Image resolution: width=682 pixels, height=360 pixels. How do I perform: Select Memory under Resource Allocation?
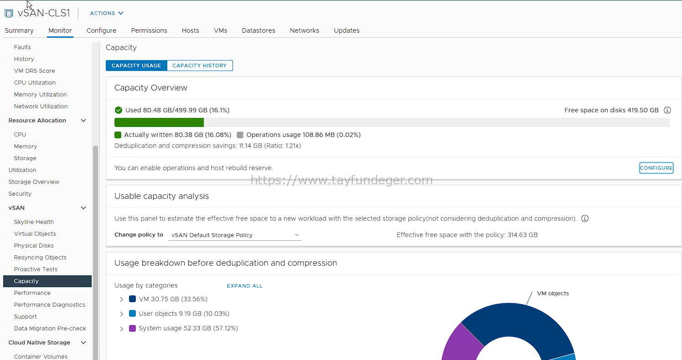point(26,146)
